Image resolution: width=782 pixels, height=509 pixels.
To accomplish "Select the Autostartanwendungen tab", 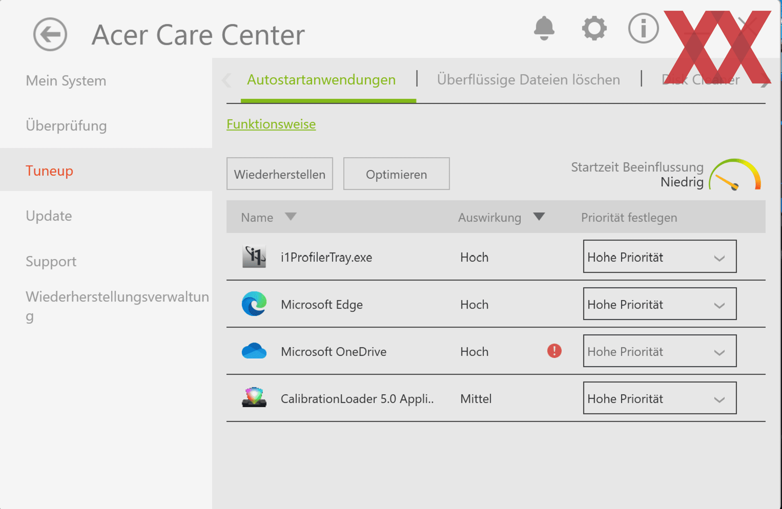I will [x=321, y=79].
